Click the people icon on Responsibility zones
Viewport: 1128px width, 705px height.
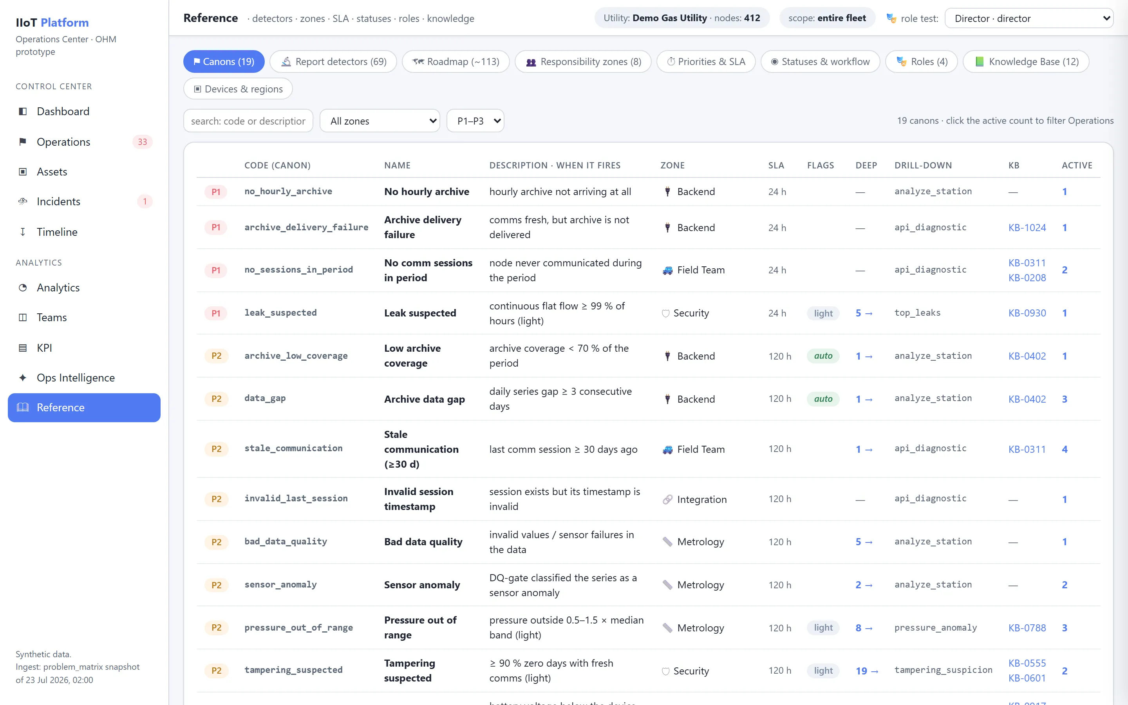(x=531, y=62)
